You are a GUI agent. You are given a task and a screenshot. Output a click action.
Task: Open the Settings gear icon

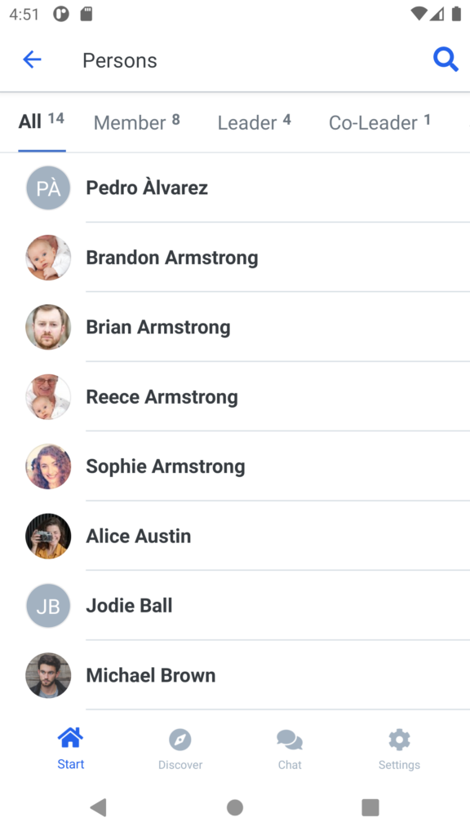[x=399, y=739]
